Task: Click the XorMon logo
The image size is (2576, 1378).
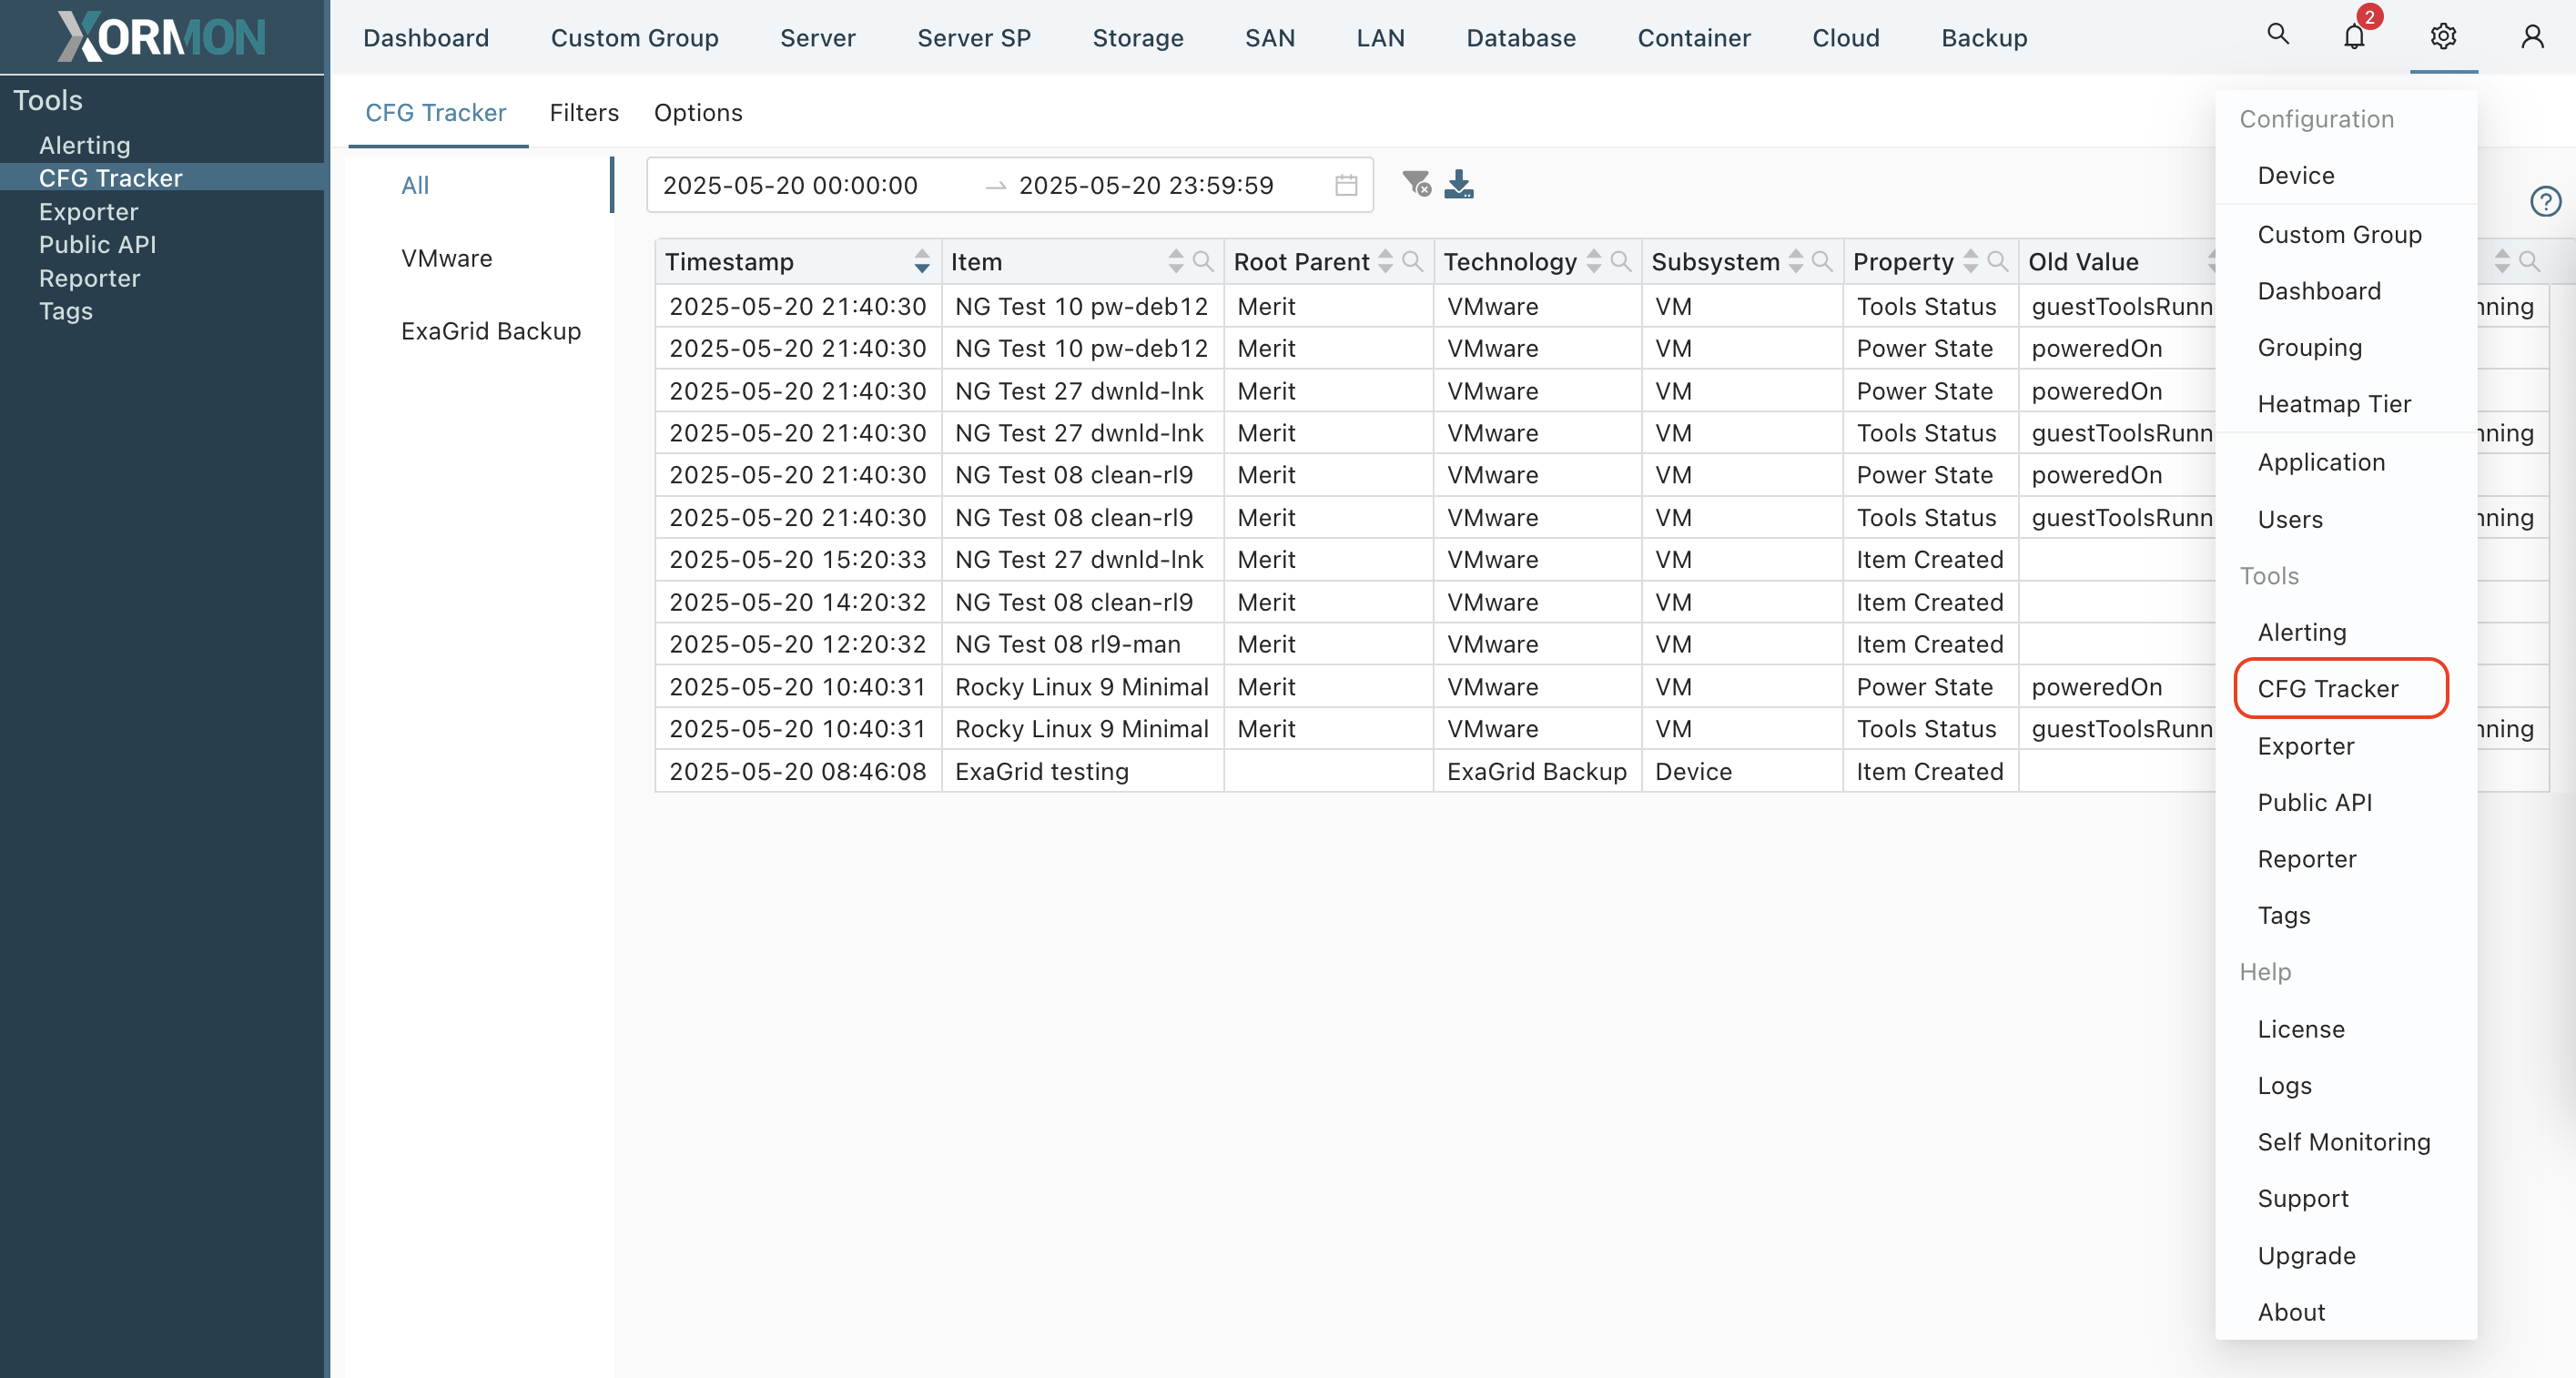Action: 162,37
